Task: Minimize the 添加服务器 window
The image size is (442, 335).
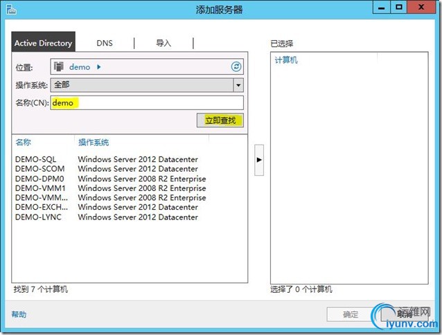Action: click(382, 7)
